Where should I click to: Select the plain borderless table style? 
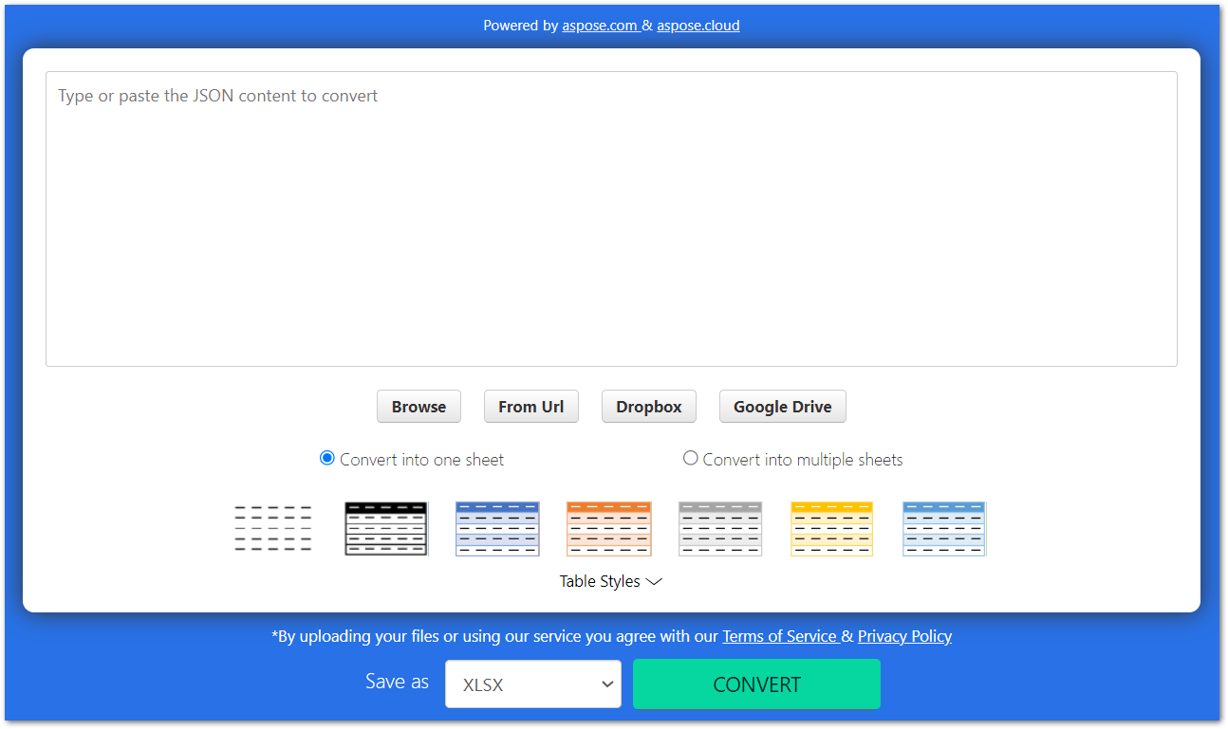(x=272, y=528)
